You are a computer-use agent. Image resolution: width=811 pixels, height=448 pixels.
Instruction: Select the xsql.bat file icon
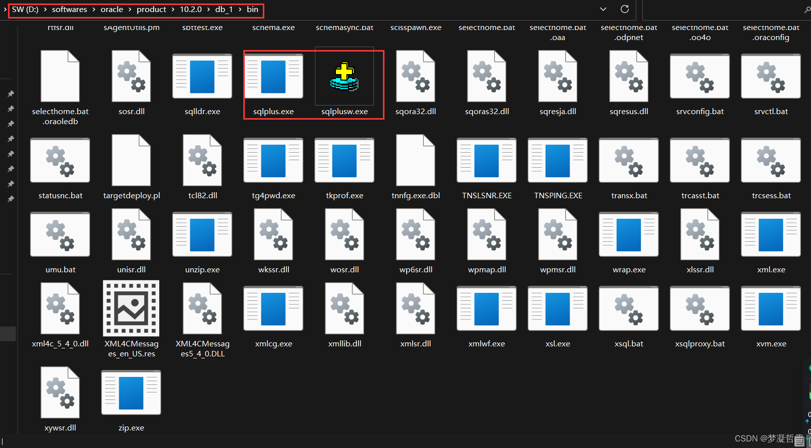pyautogui.click(x=629, y=309)
